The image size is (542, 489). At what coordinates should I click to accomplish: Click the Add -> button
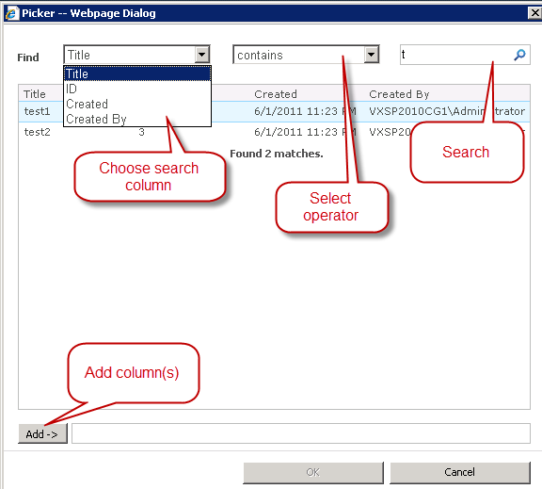(42, 433)
